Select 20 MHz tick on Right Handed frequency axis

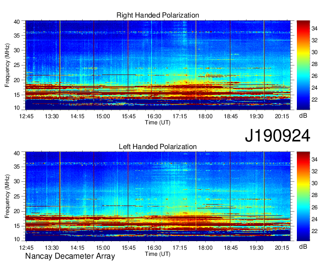(17, 80)
